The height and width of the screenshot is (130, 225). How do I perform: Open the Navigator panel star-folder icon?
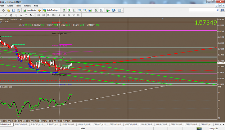tap(8, 10)
